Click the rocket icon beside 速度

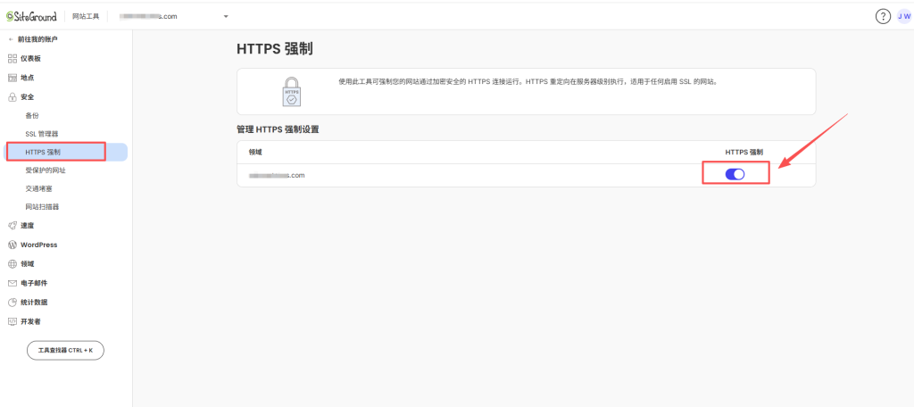pos(12,225)
